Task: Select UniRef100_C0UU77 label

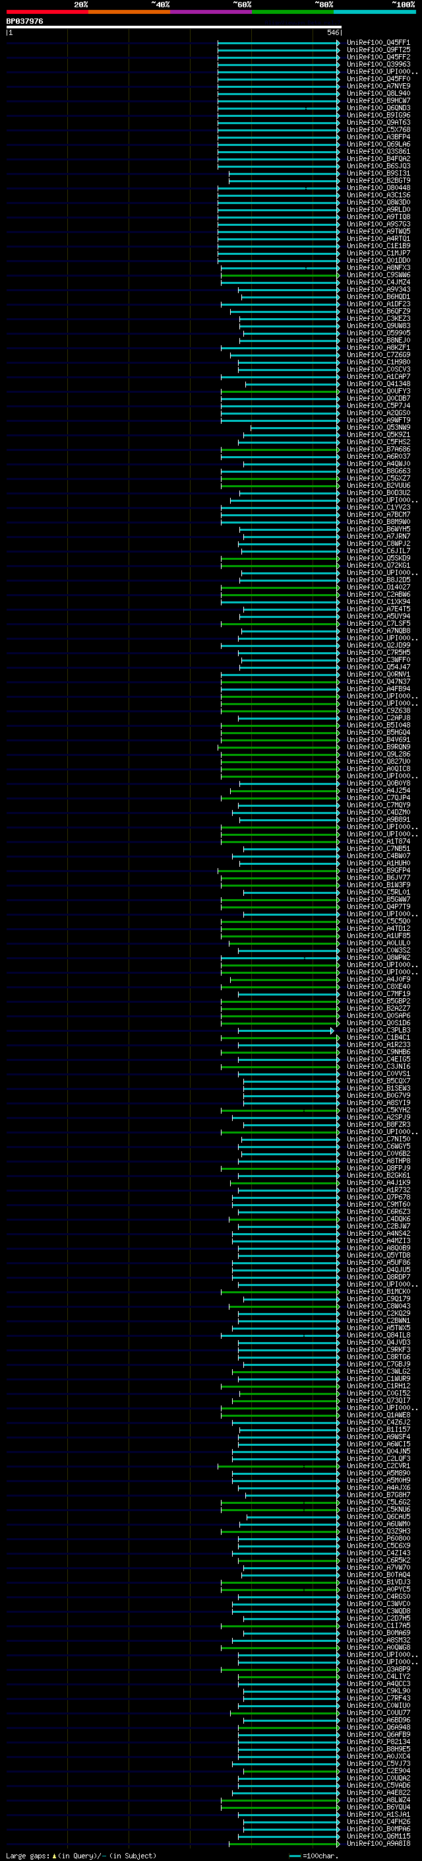Action: click(378, 1713)
